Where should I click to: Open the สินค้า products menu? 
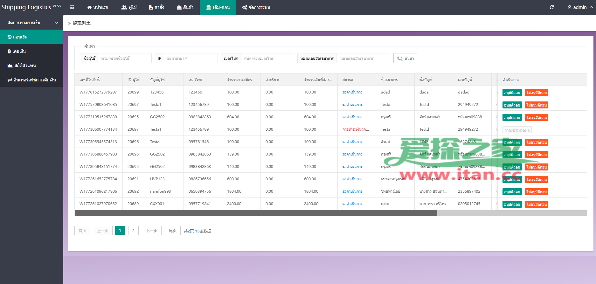(x=185, y=7)
